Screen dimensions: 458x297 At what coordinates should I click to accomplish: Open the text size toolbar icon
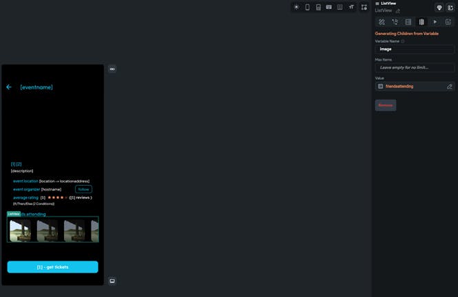[x=351, y=8]
